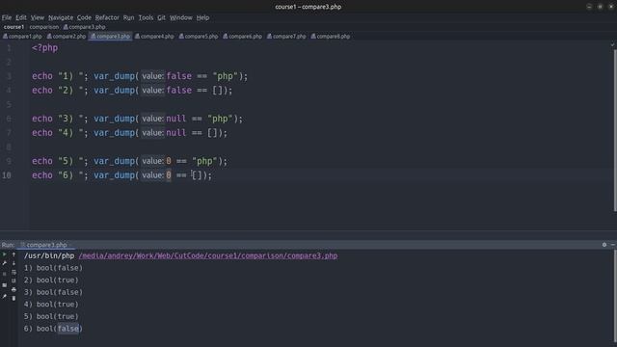617x347 pixels.
Task: Click '"php"' string on line 3
Action: (x=225, y=76)
